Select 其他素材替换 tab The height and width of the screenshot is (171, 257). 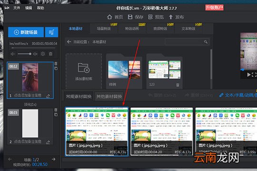click(109, 96)
